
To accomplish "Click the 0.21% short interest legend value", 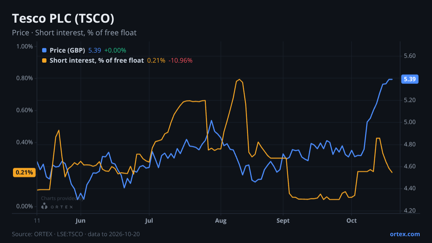I will (x=156, y=60).
